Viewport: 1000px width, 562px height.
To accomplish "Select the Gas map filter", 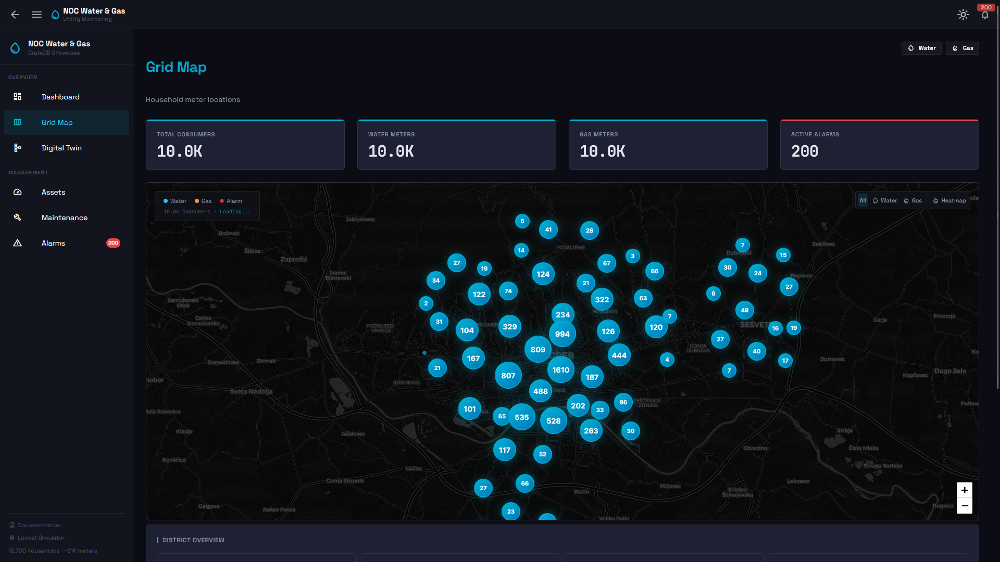I will (913, 200).
